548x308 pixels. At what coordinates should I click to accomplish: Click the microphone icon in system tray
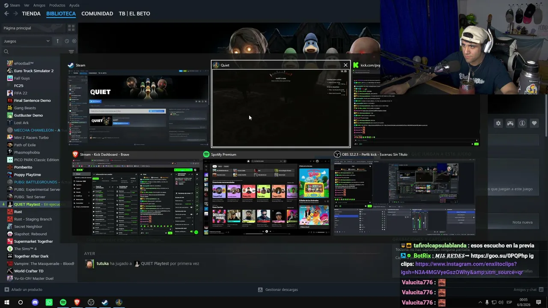(487, 302)
